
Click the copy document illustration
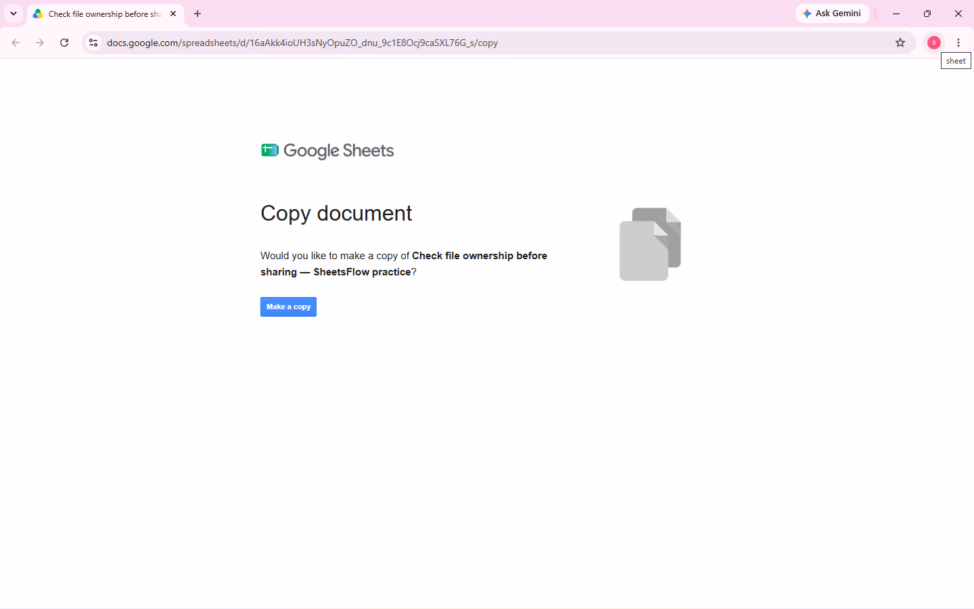[x=650, y=244]
